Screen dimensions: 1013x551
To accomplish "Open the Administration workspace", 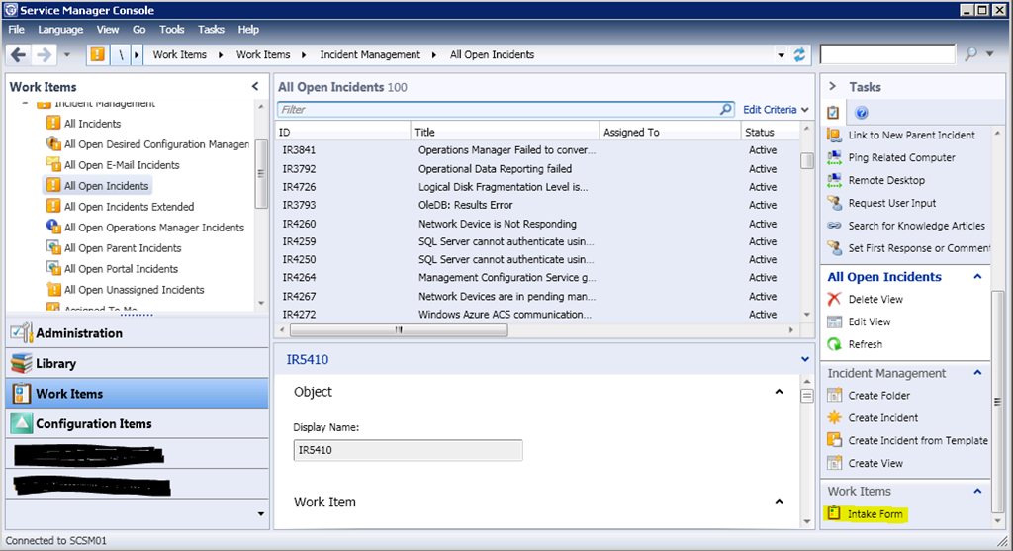I will click(79, 333).
